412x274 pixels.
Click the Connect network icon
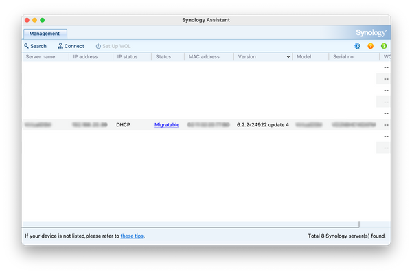pos(60,46)
